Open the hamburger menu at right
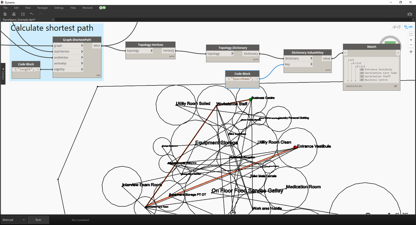416x225 pixels. coord(413,20)
